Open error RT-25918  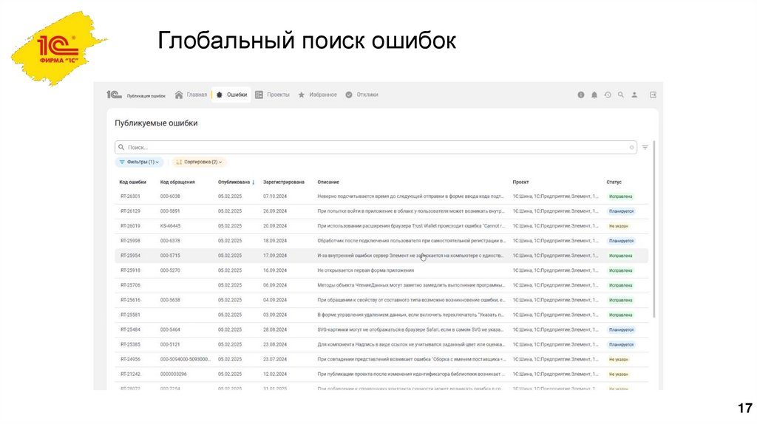coord(130,270)
